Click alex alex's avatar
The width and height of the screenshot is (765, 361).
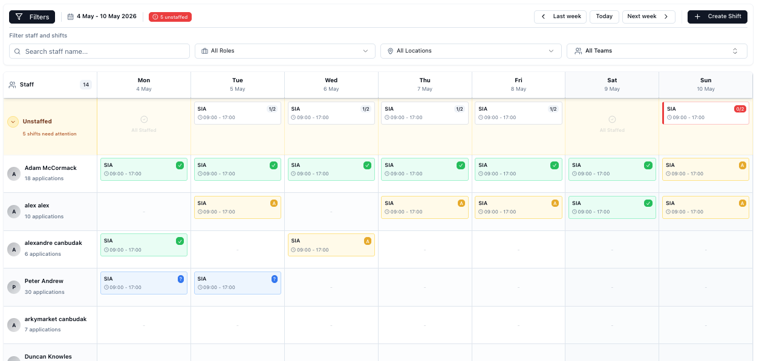pyautogui.click(x=14, y=211)
